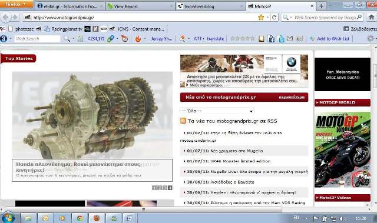
Task: Expand the Firefox menu button
Action: point(16,4)
